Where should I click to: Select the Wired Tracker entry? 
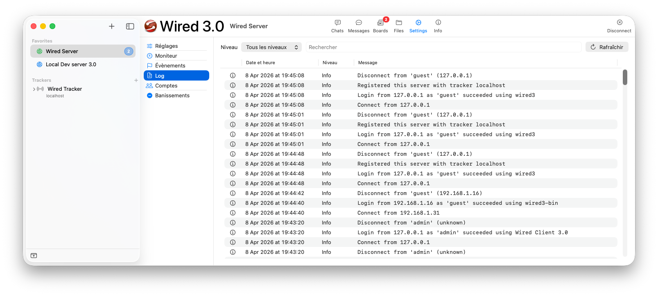[83, 92]
